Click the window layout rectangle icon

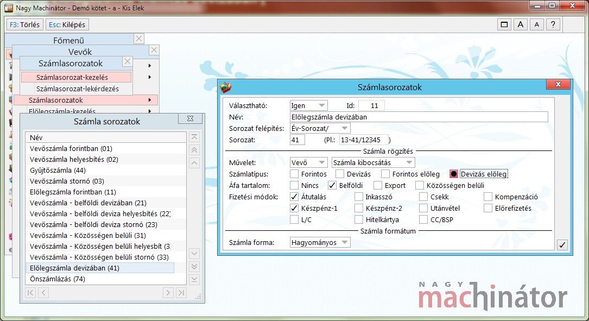[x=504, y=24]
